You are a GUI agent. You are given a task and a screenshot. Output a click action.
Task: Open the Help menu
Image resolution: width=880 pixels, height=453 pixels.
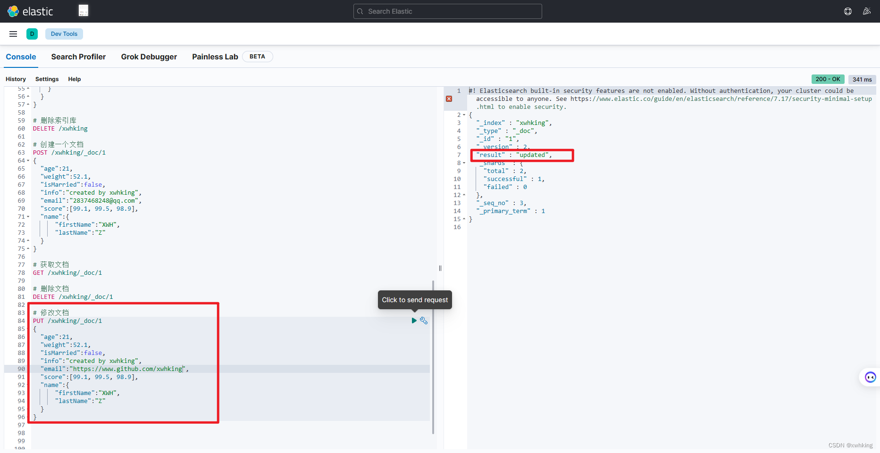[x=75, y=79]
